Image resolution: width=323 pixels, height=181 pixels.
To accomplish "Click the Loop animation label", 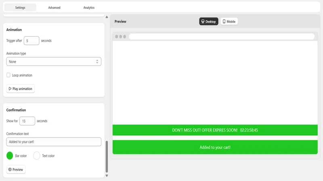I will tap(22, 75).
